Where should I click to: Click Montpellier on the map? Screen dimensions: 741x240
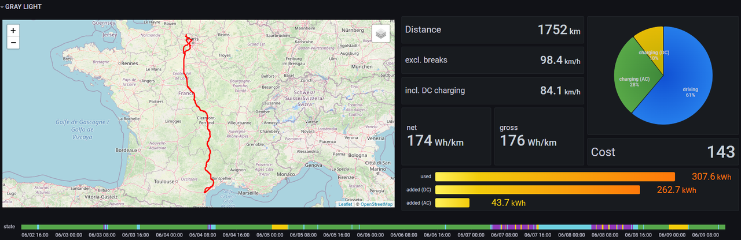coord(221,178)
